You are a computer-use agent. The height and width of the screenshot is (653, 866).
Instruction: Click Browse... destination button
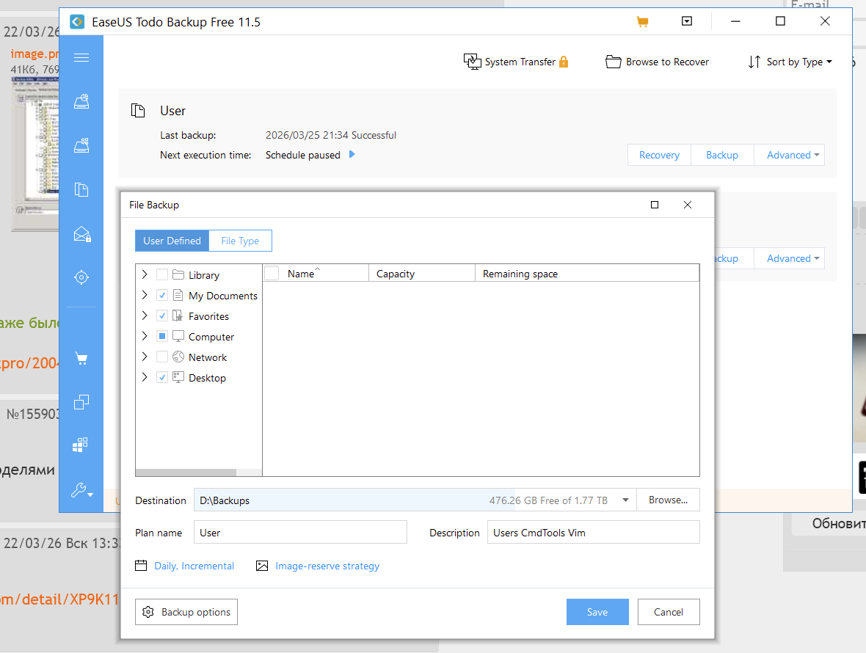point(669,500)
